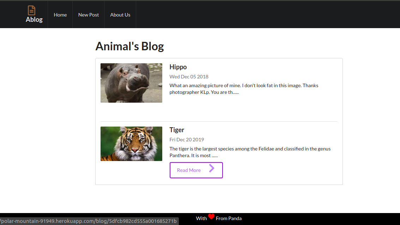Open the Hippo post title
The width and height of the screenshot is (400, 225).
[x=178, y=67]
